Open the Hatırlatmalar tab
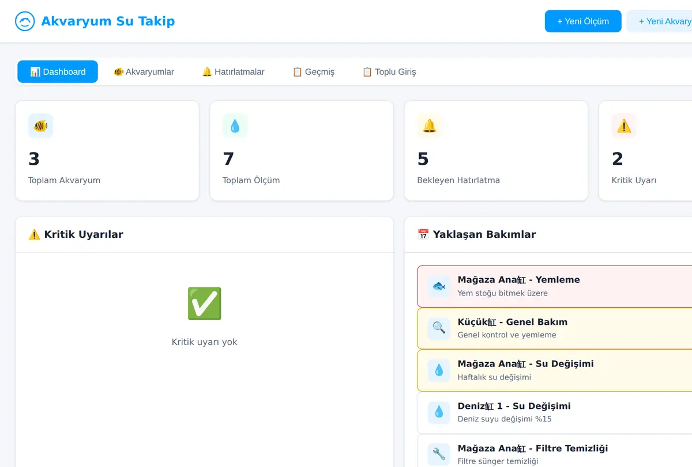Viewport: 692px width, 467px height. 233,72
